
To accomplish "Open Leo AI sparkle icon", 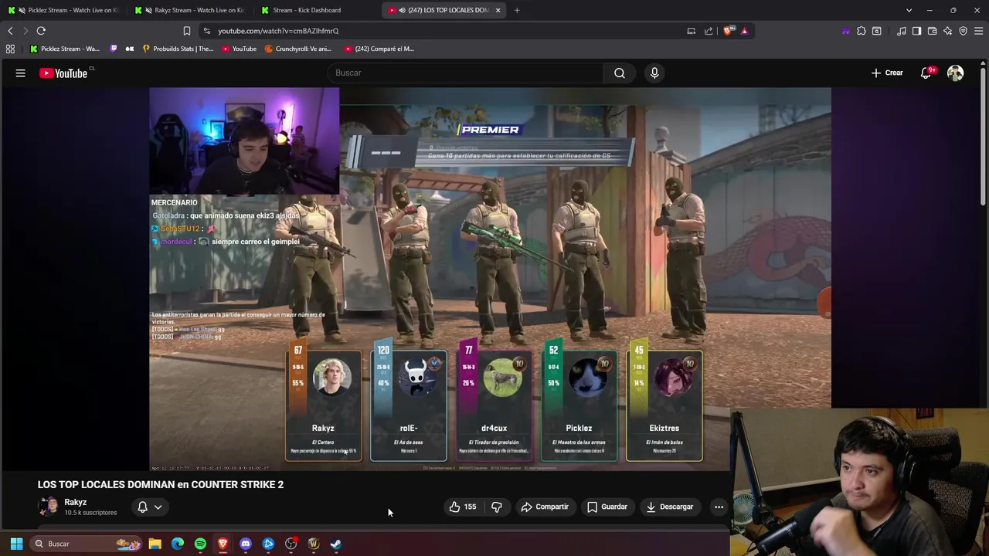I will point(948,31).
